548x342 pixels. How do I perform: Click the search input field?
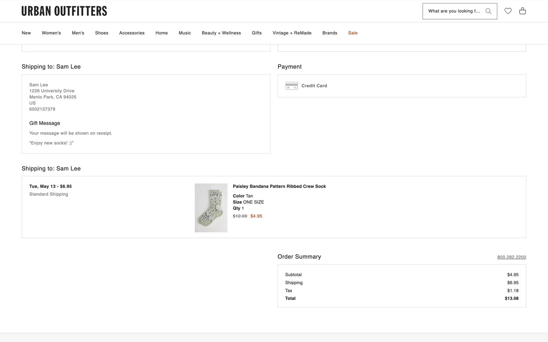(x=454, y=11)
